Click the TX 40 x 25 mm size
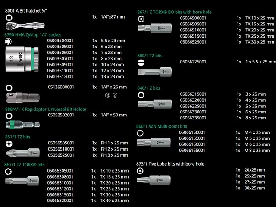Viewport: 276px width, 207px height. click(114, 201)
